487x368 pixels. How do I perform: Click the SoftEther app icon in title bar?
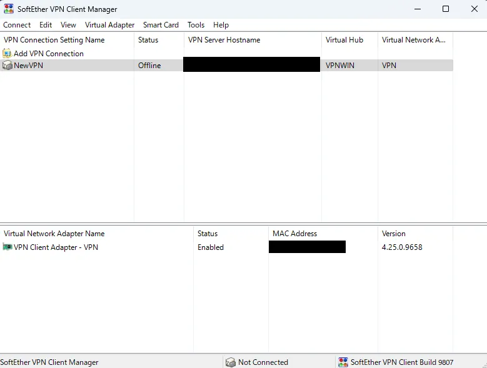tap(9, 9)
